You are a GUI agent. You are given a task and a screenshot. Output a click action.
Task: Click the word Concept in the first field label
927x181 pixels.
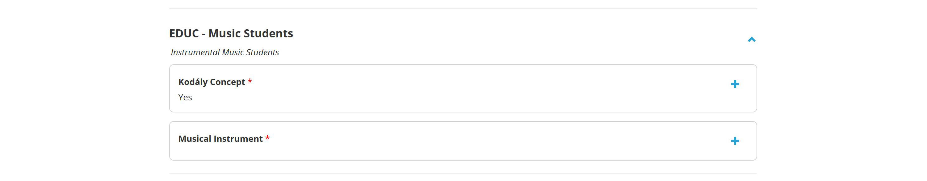[228, 82]
